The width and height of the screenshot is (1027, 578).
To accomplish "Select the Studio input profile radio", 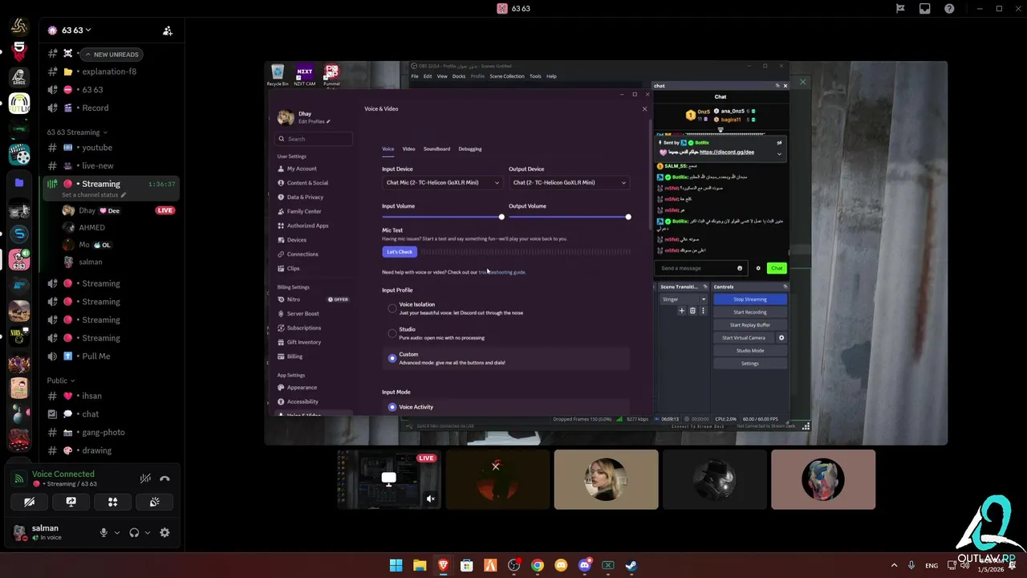I will (x=392, y=333).
